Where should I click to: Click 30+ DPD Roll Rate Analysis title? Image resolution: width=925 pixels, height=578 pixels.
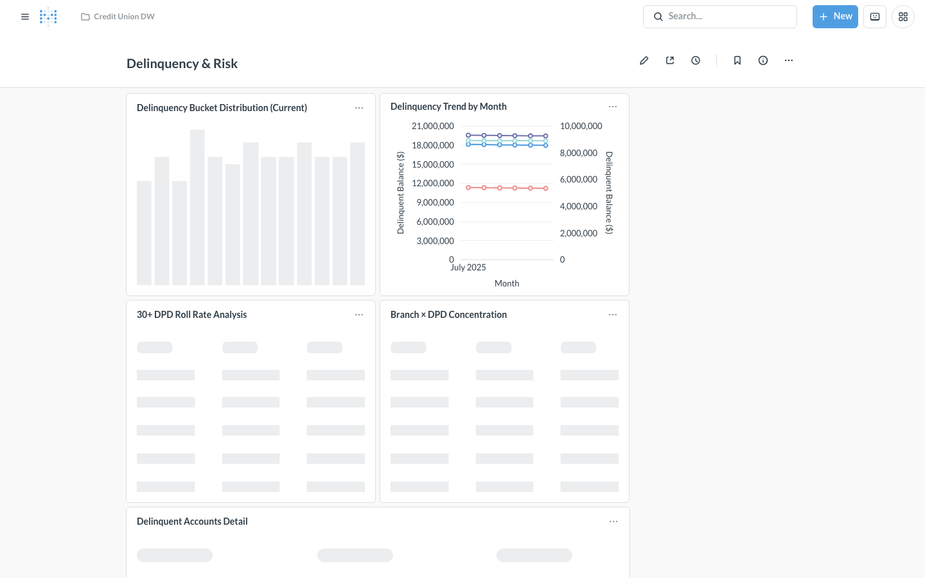point(191,315)
